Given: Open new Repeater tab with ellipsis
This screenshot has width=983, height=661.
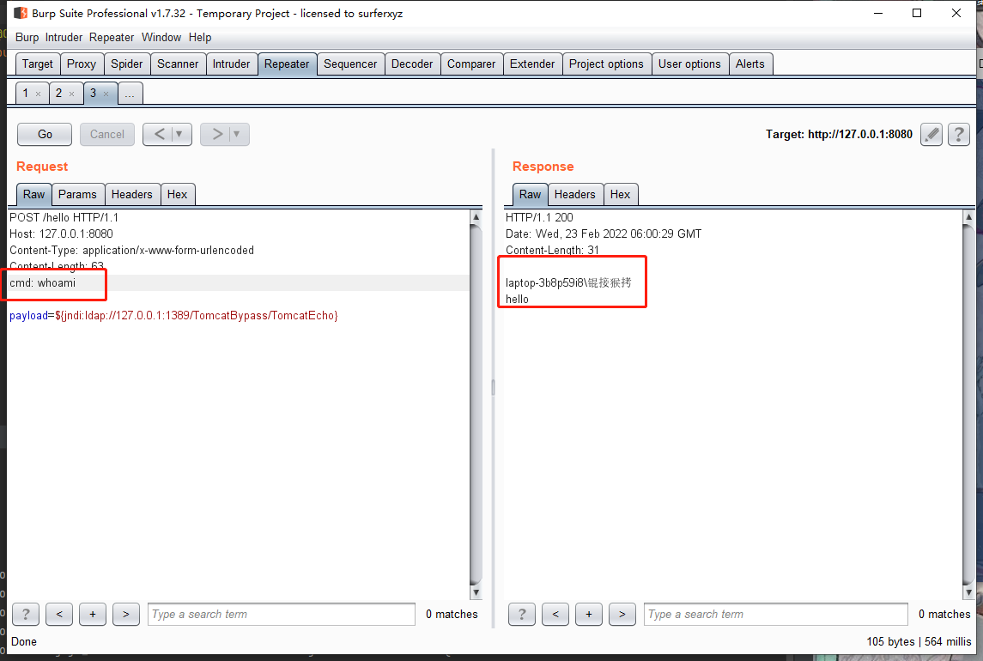Looking at the screenshot, I should [x=130, y=94].
